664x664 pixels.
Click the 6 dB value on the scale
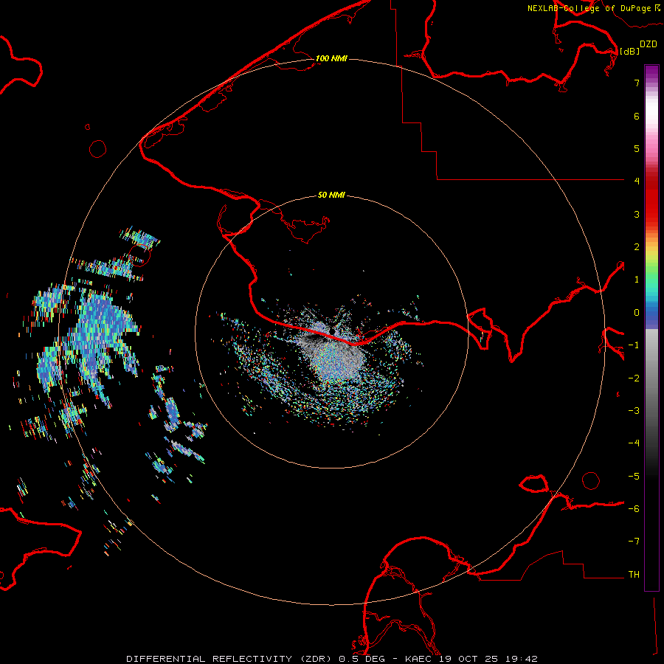coord(637,116)
